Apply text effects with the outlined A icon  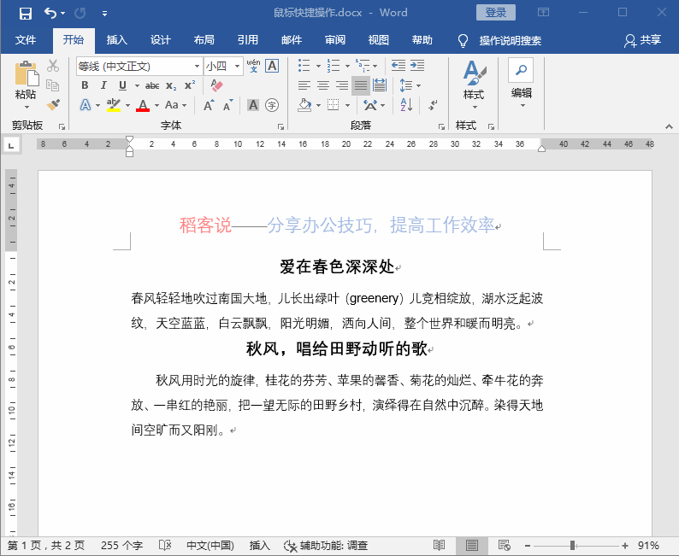point(86,105)
